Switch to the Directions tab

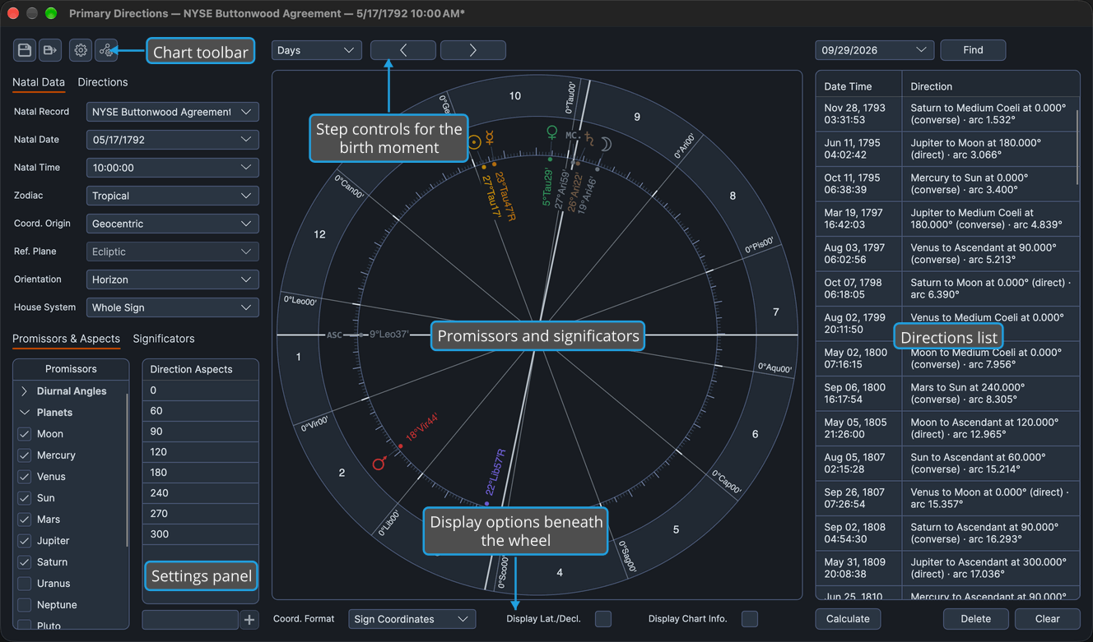(x=103, y=82)
